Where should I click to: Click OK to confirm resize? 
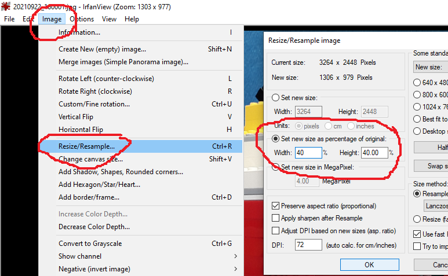tap(369, 265)
